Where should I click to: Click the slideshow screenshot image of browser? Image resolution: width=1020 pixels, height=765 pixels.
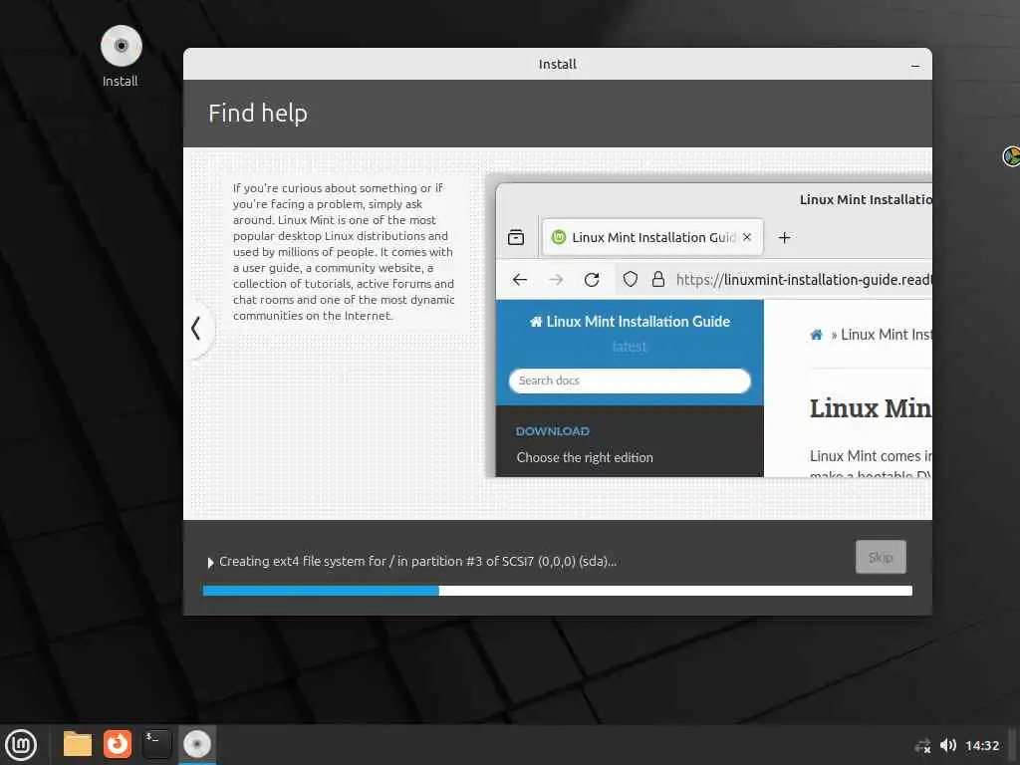click(709, 326)
